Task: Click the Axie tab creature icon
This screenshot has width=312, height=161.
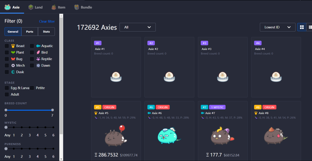Action: point(8,7)
